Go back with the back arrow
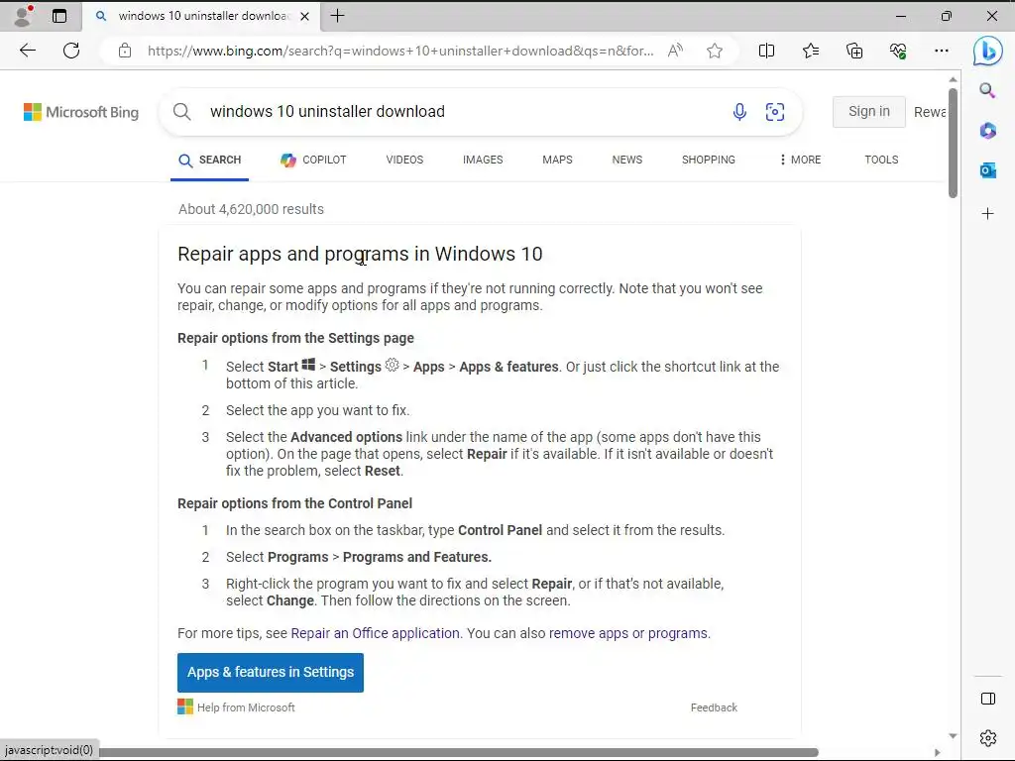This screenshot has height=761, width=1015. [x=28, y=51]
